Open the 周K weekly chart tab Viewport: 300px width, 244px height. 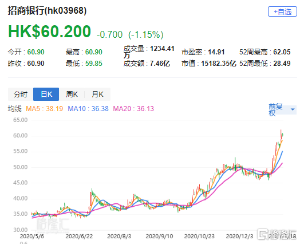click(x=72, y=94)
